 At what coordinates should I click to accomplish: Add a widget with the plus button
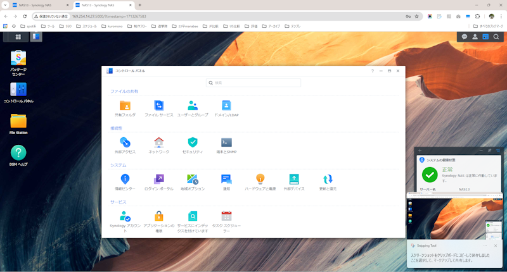click(x=420, y=151)
